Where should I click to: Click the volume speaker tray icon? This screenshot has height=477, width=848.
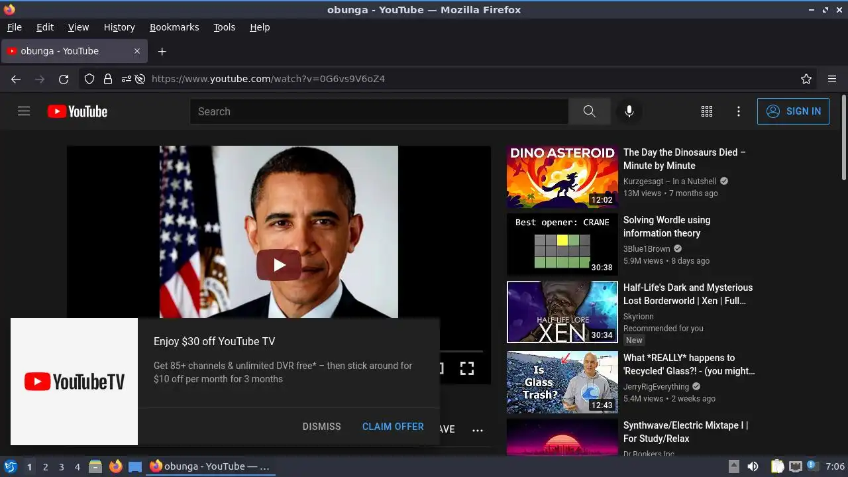(x=753, y=466)
